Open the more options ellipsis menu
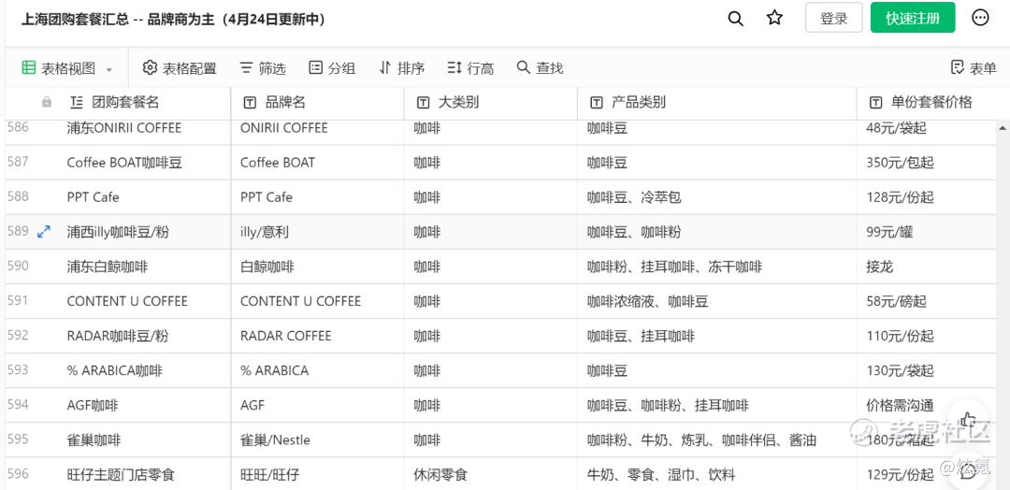This screenshot has height=490, width=1010. [x=980, y=18]
